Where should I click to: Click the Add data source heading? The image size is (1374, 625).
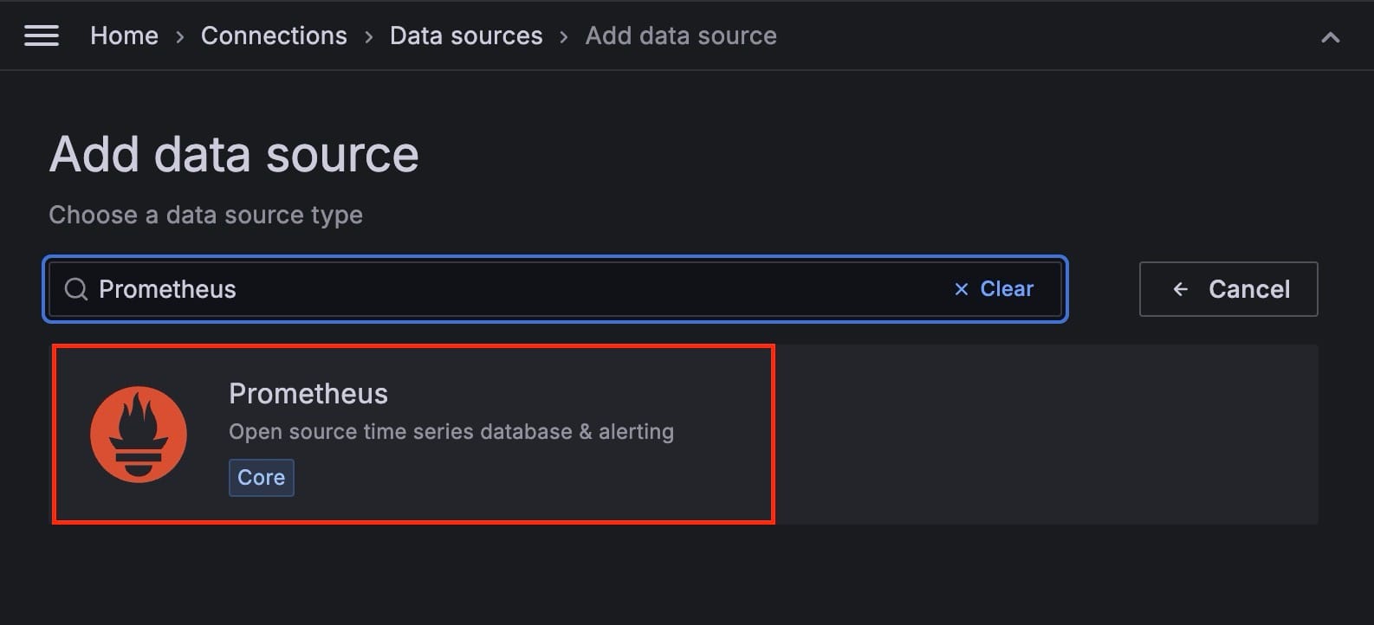234,155
